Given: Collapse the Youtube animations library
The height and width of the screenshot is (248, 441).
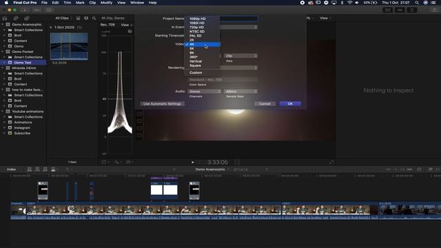Looking at the screenshot, I should click(3, 112).
